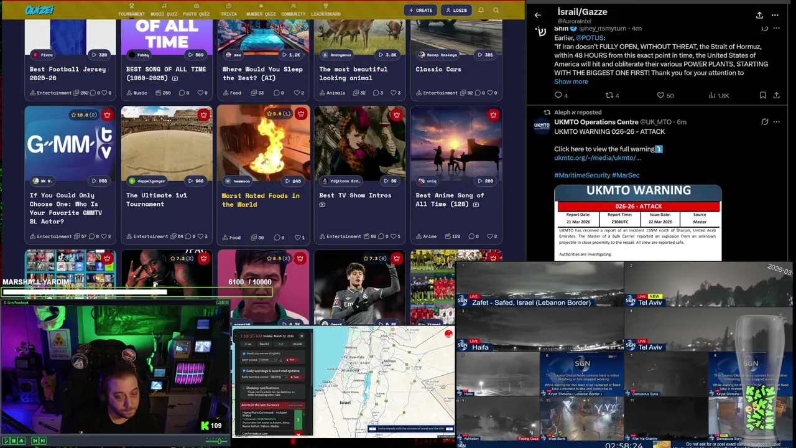Close the alert settings panel with X

(302, 336)
